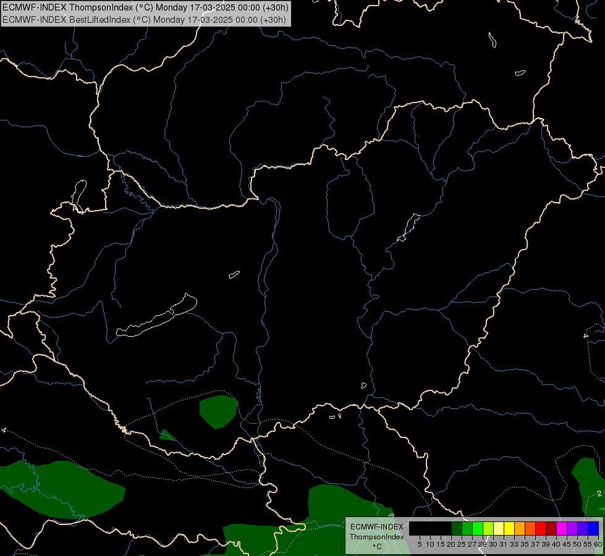The width and height of the screenshot is (605, 556).
Task: Click the '45' tick label on legend
Action: coord(567,544)
